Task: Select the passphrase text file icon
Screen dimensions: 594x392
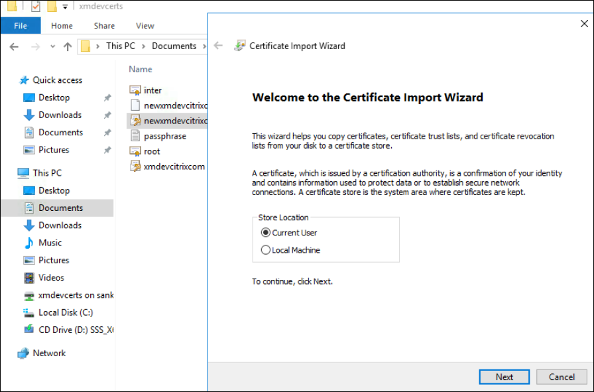Action: click(135, 136)
